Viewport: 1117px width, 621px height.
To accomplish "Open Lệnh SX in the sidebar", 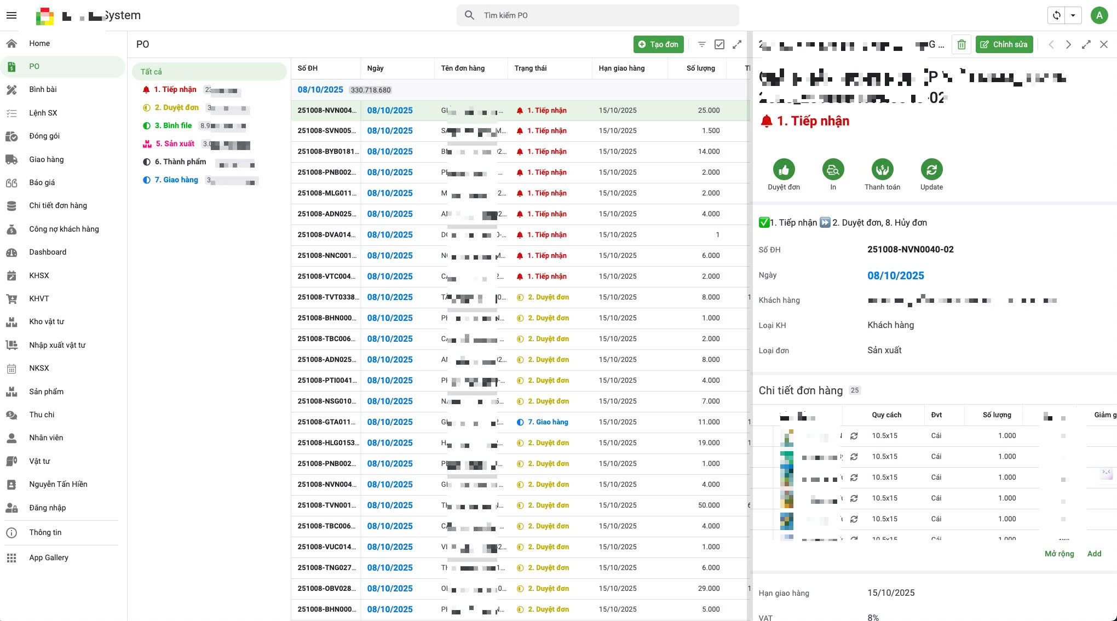I will (x=43, y=113).
